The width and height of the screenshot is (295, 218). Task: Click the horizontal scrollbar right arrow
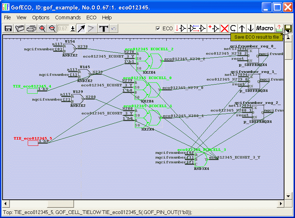tap(281, 203)
